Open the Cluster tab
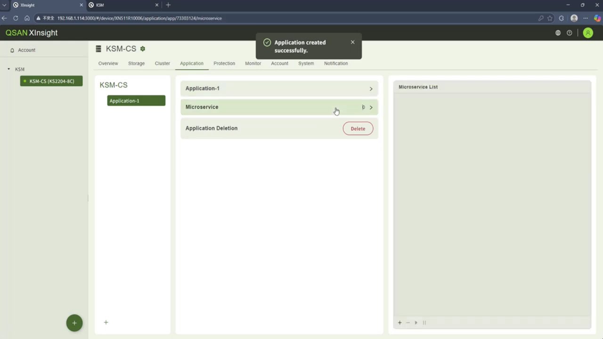The height and width of the screenshot is (339, 603). (x=163, y=64)
